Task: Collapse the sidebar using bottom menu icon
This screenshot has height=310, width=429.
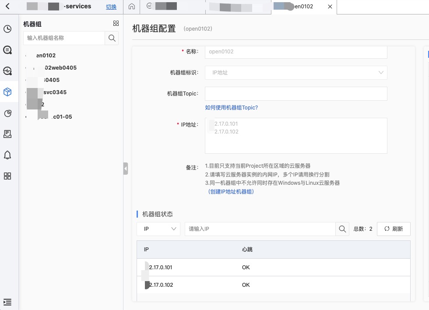Action: click(7, 302)
